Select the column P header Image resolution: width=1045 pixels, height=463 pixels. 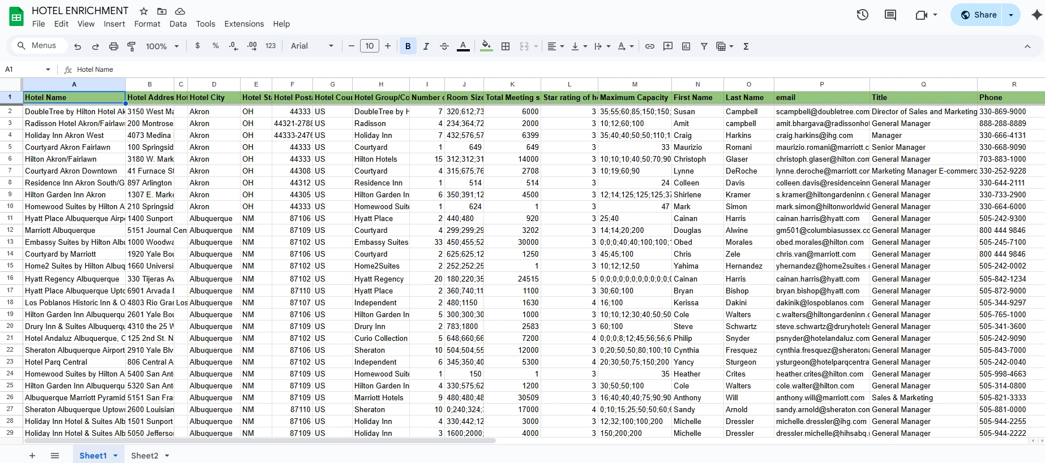click(821, 84)
